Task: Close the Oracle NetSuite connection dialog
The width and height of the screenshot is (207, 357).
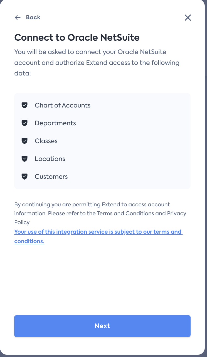Action: pos(188,18)
